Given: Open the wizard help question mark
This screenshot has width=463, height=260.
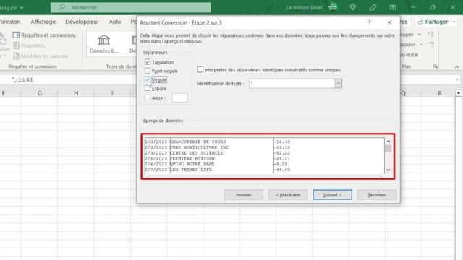Looking at the screenshot, I should (x=370, y=22).
